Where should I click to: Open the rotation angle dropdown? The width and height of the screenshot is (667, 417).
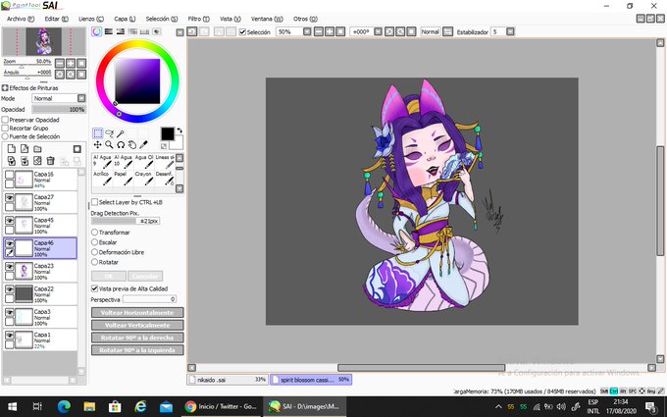[378, 32]
